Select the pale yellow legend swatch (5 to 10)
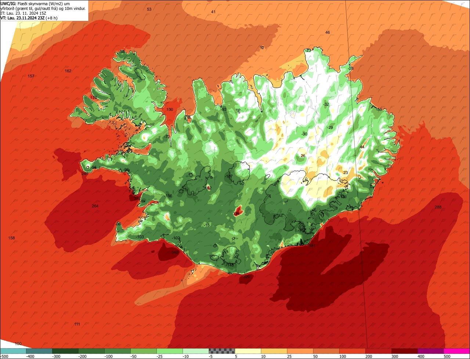Screen dimensions: 470x359 [x=248, y=351]
